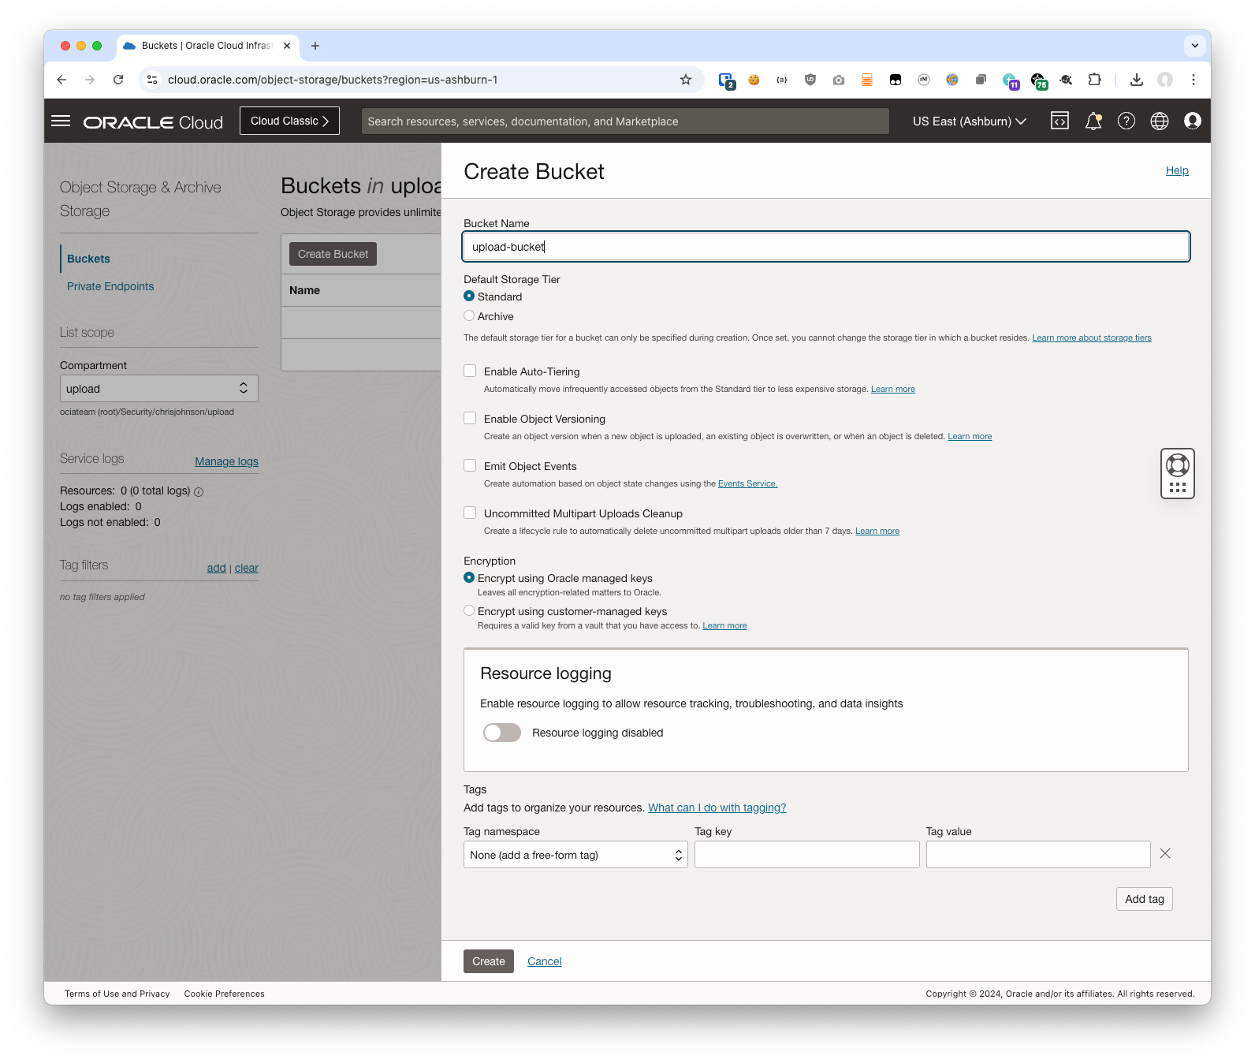The image size is (1255, 1063).
Task: Open Learn more link for Auto-Tiering
Action: 893,389
